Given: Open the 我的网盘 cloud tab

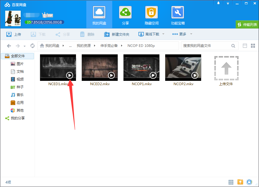Looking at the screenshot, I should [99, 15].
